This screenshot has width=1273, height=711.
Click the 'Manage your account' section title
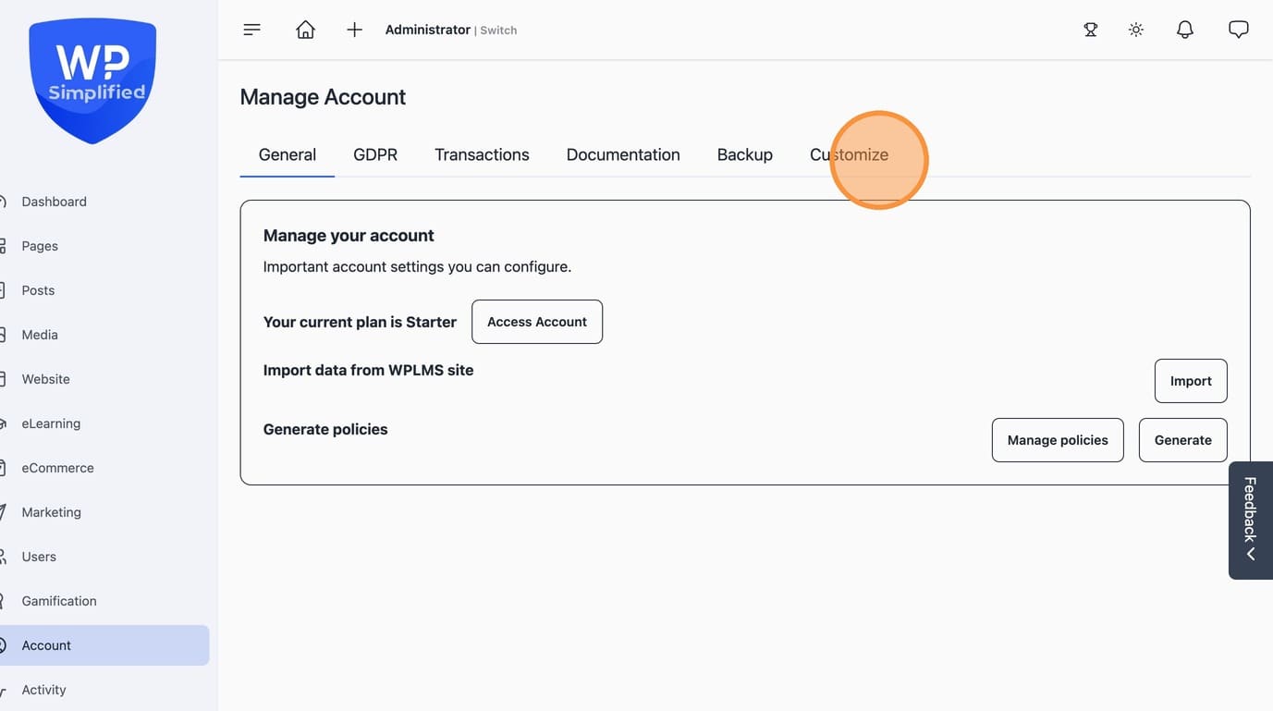pos(349,236)
